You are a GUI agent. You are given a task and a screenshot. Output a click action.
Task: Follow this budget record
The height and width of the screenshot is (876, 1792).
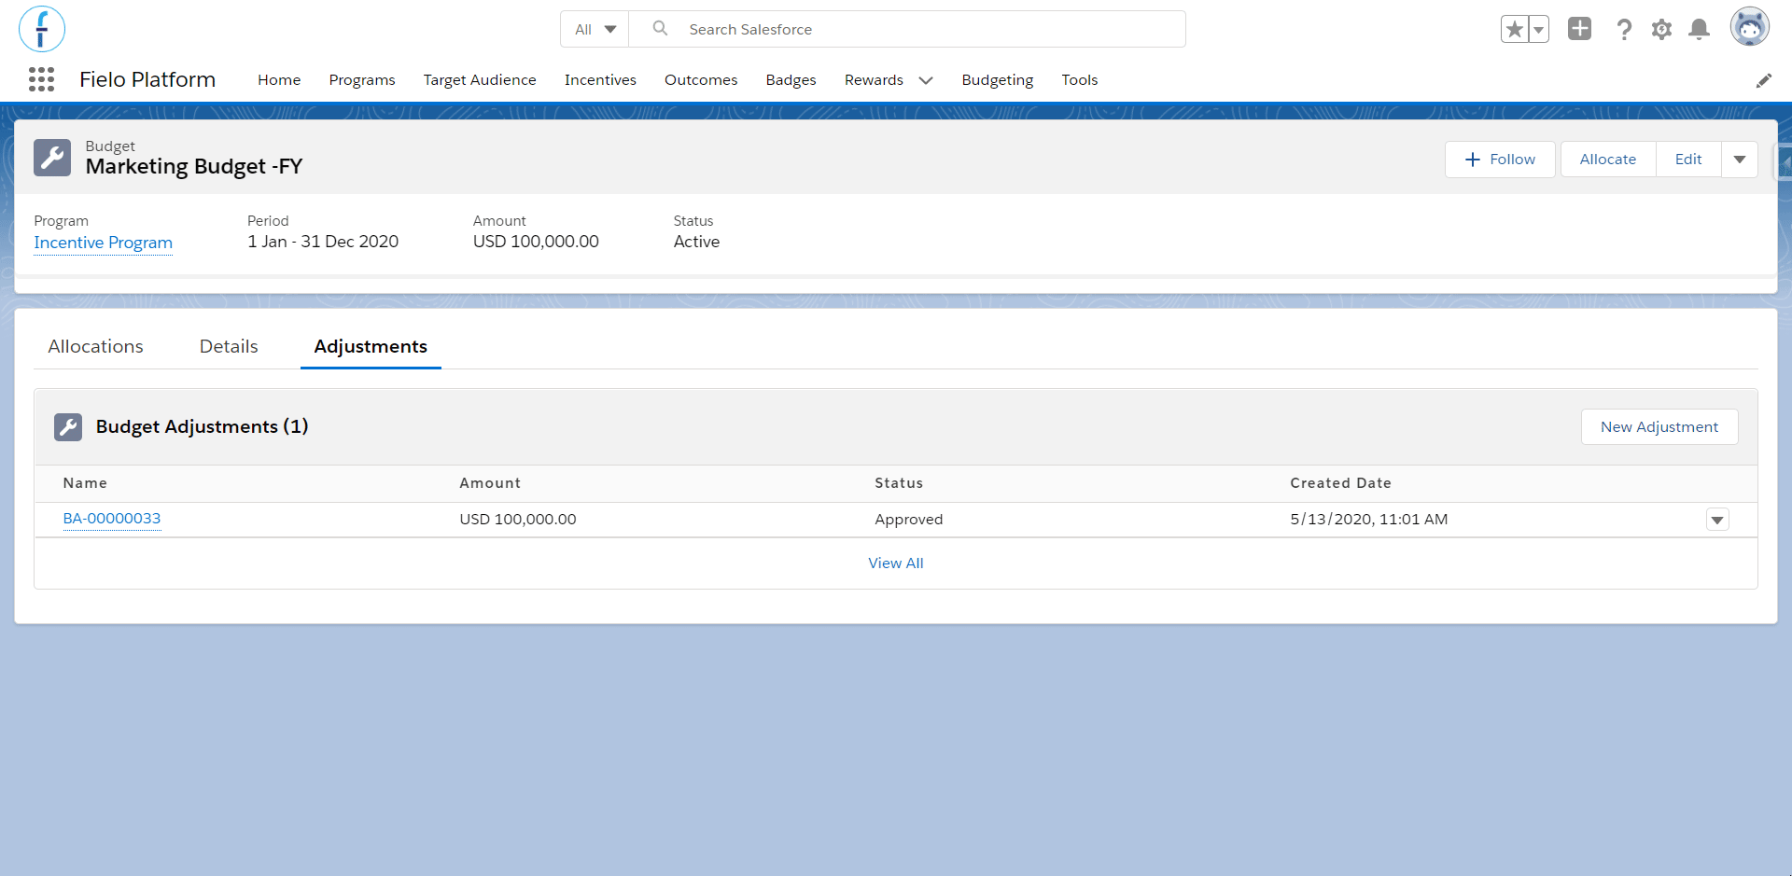[1500, 160]
